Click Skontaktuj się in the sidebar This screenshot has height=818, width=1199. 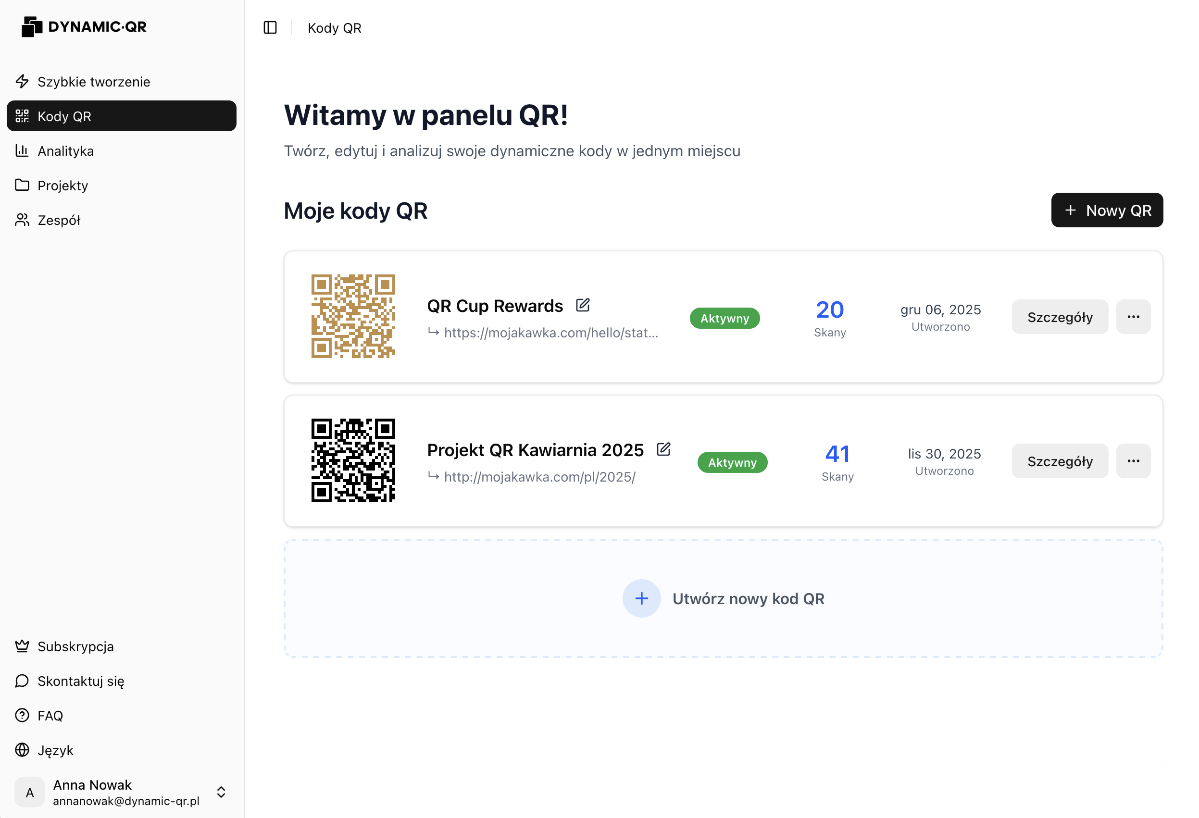click(80, 681)
